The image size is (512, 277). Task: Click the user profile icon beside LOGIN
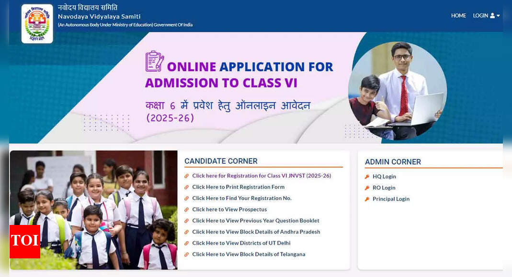click(493, 15)
